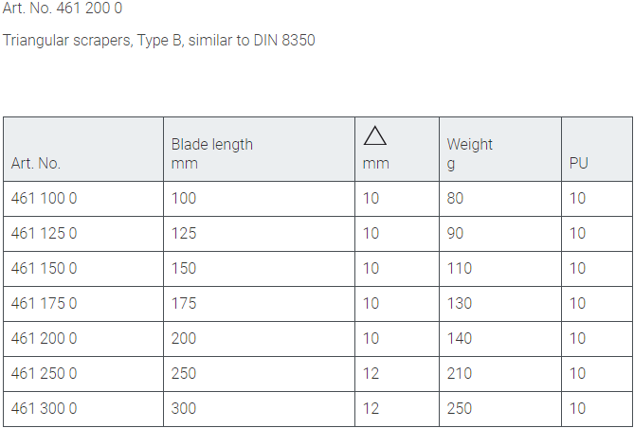Image resolution: width=634 pixels, height=428 pixels.
Task: Click the 'PU' column header
Action: pos(578,163)
